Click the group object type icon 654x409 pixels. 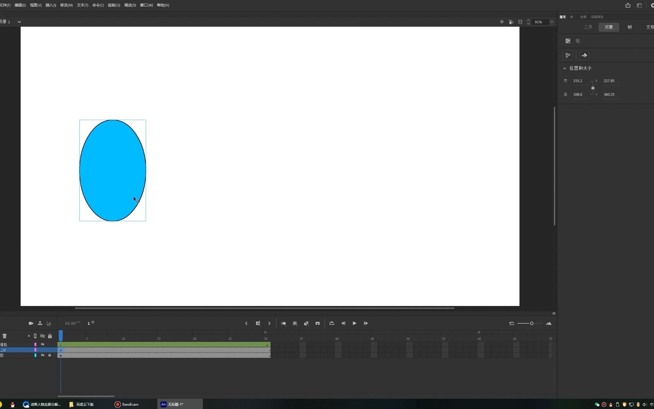568,41
